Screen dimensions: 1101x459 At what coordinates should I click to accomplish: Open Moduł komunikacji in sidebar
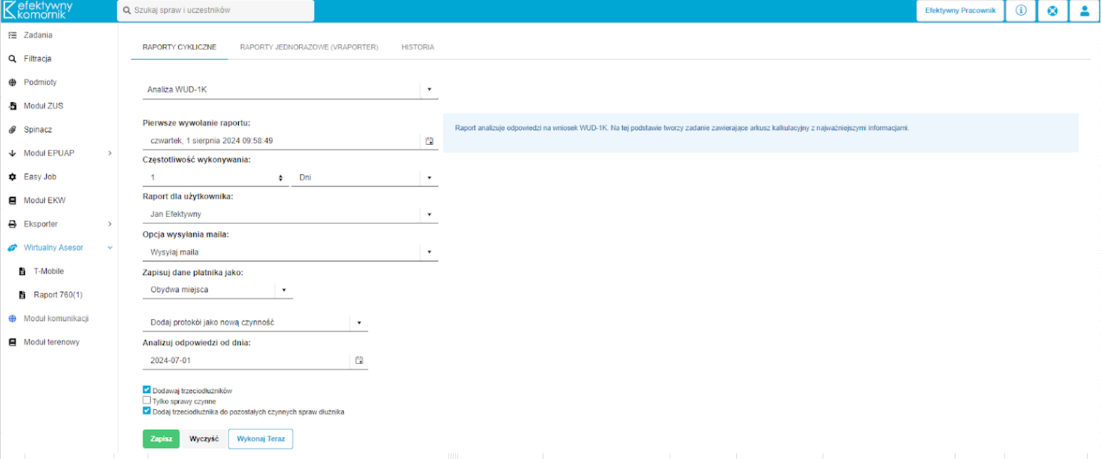(x=56, y=319)
